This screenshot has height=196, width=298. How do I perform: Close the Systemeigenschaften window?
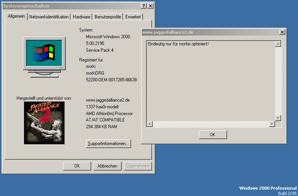[x=151, y=6]
